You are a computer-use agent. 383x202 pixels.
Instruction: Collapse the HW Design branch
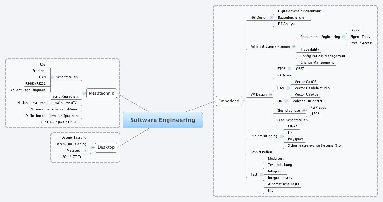tap(271, 17)
